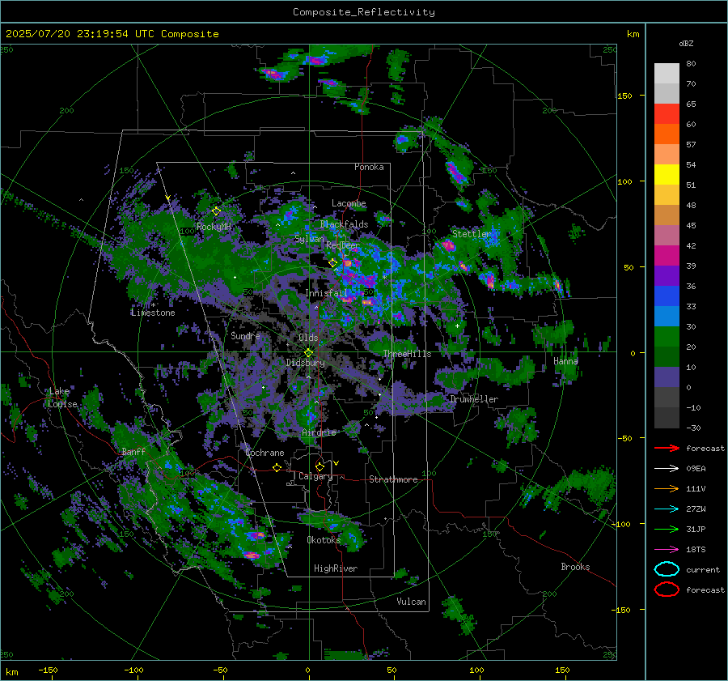Click the -100 tick on bottom km axis
Screen dimensions: 728x681
pyautogui.click(x=133, y=670)
